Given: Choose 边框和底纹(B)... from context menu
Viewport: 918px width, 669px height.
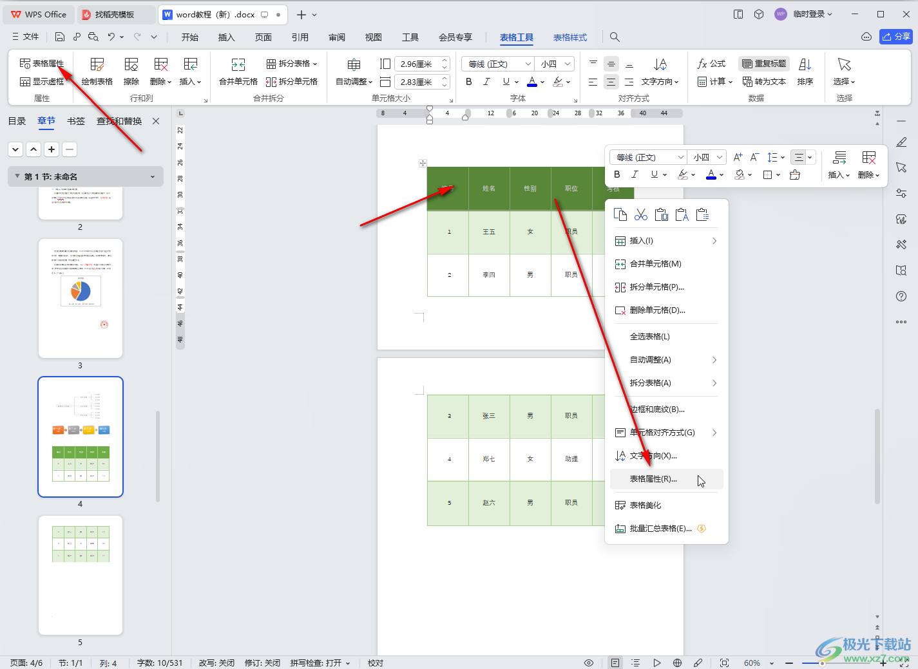Looking at the screenshot, I should 667,410.
